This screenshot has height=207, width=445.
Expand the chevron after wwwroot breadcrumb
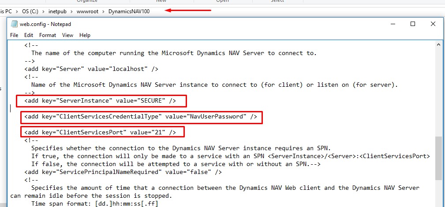pyautogui.click(x=103, y=11)
